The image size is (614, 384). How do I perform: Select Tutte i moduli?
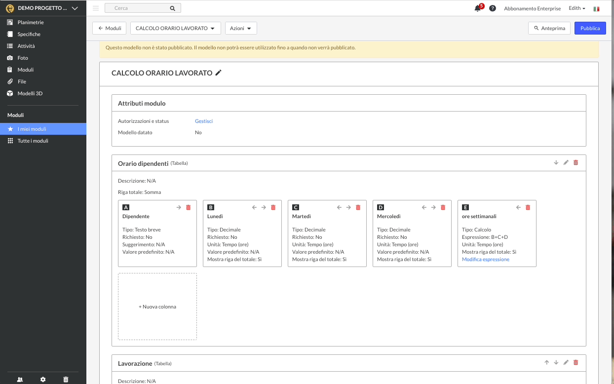point(43,141)
